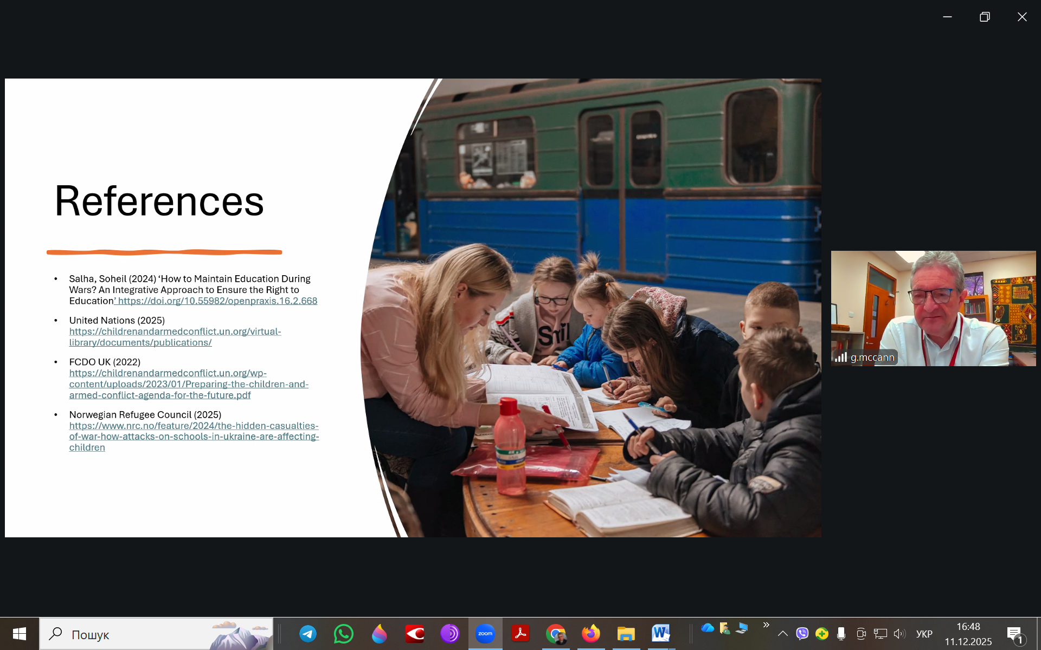Open Adobe Acrobat Reader from taskbar
This screenshot has width=1041, height=650.
click(x=520, y=634)
